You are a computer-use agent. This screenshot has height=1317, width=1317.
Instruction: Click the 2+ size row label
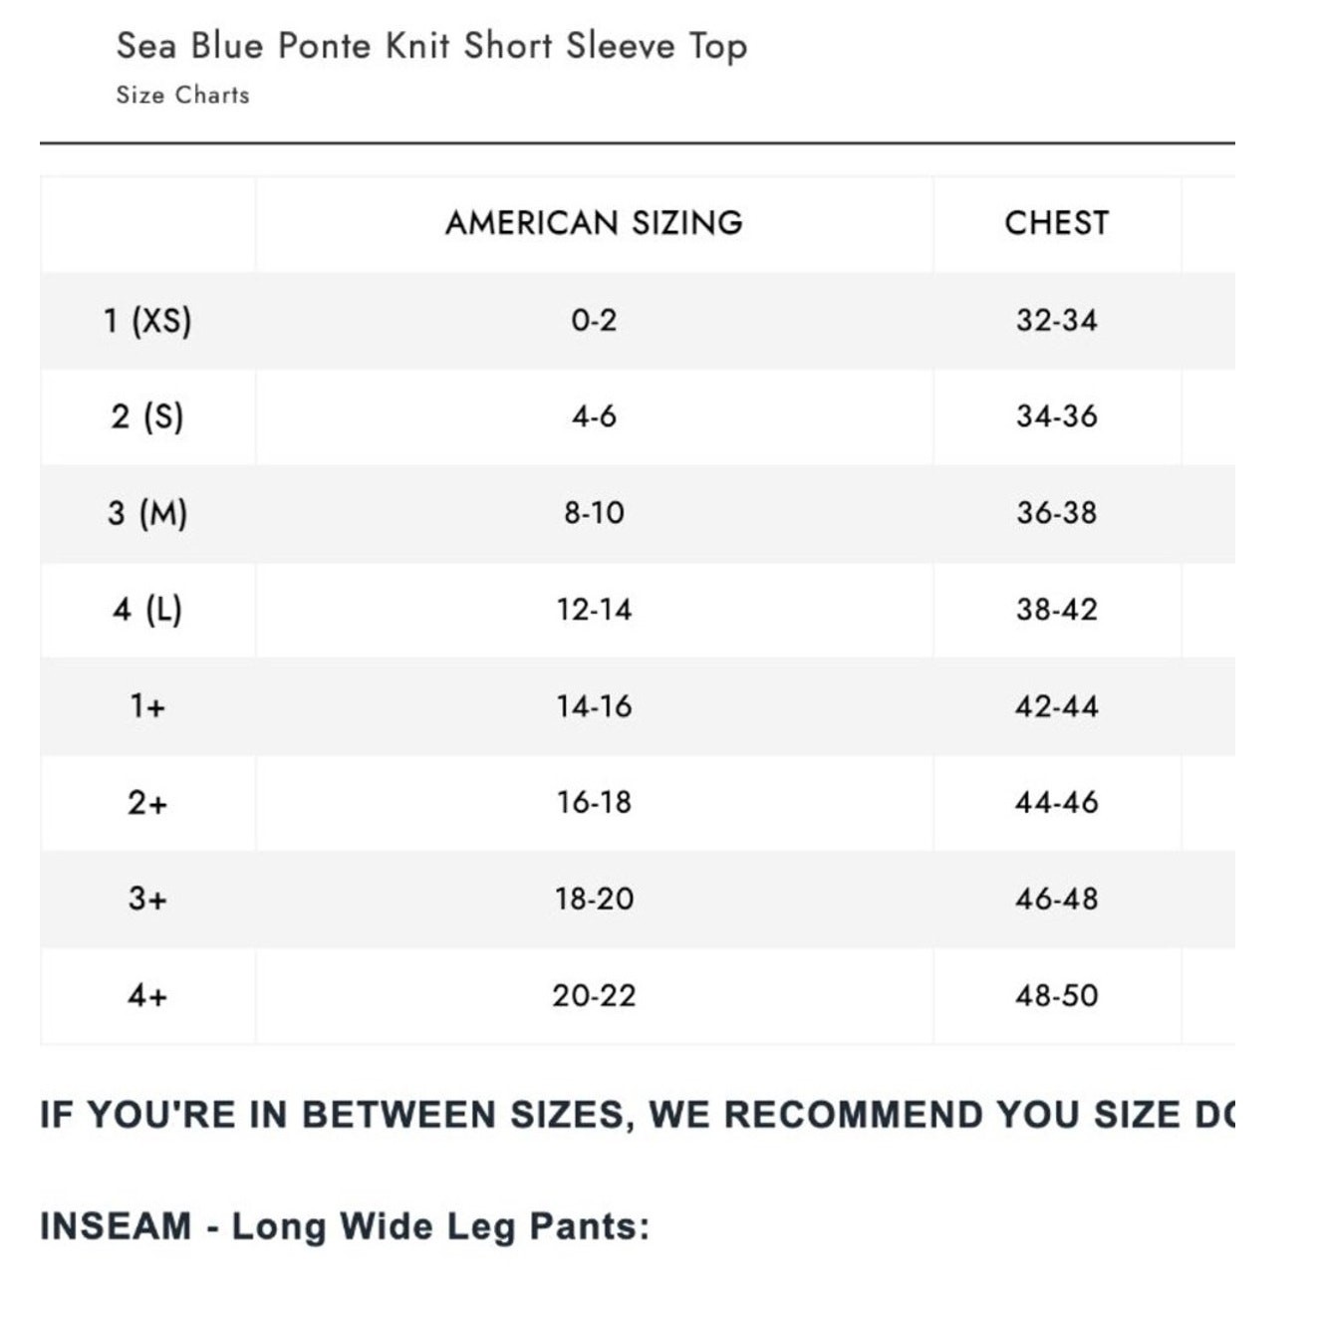(x=147, y=802)
